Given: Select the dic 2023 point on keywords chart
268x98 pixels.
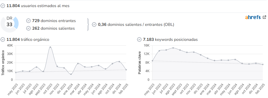Looking at the screenshot, I should (x=201, y=55).
